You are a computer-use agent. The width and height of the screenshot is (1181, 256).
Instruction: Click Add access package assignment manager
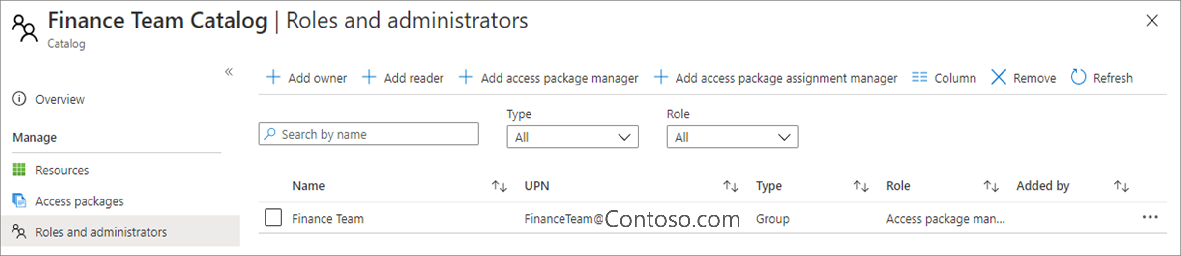tap(776, 78)
